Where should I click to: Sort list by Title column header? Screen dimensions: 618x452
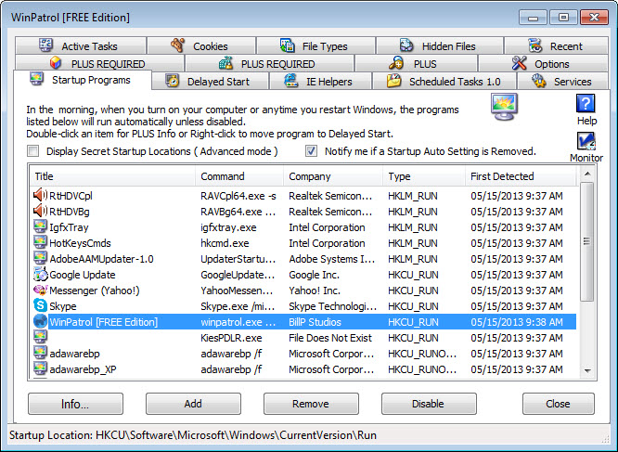[x=112, y=176]
